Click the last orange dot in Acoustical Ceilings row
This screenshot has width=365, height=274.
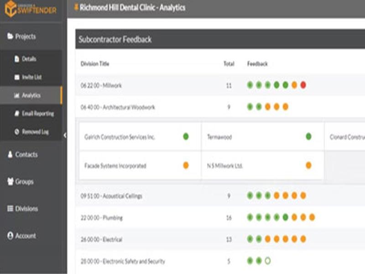(x=303, y=195)
